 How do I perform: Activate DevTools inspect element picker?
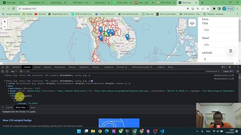tap(3, 67)
